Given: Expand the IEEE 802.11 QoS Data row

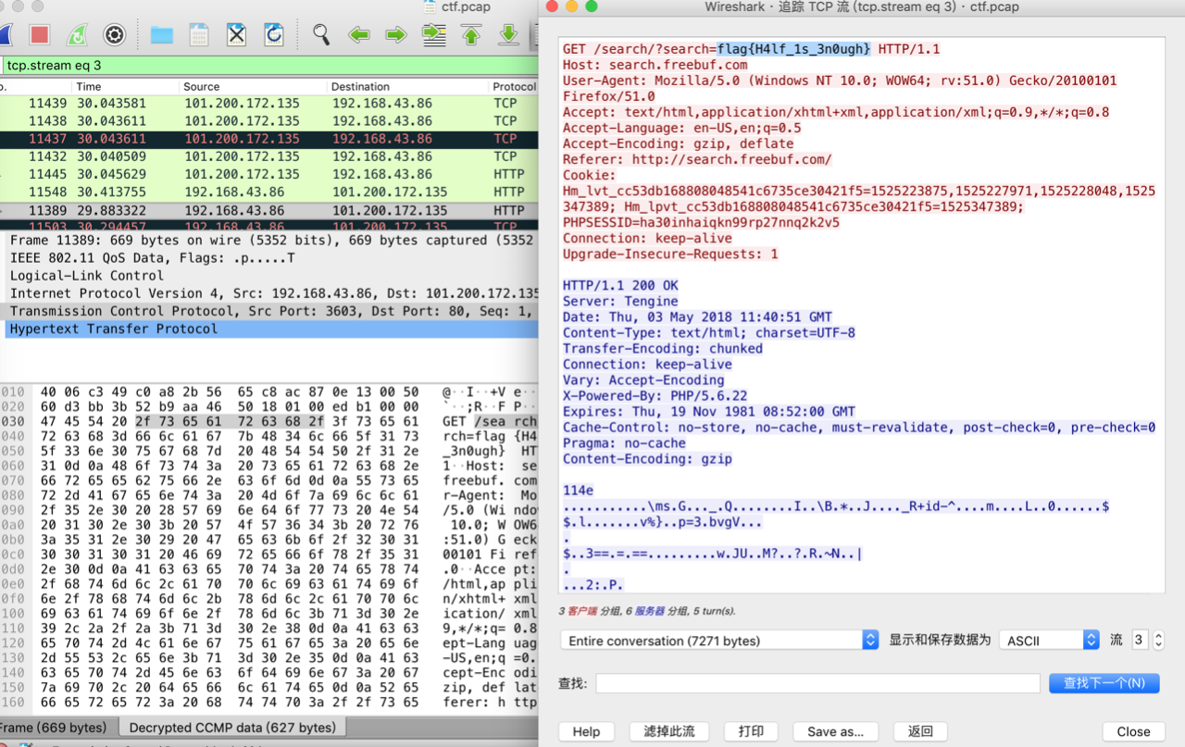Looking at the screenshot, I should 272,258.
